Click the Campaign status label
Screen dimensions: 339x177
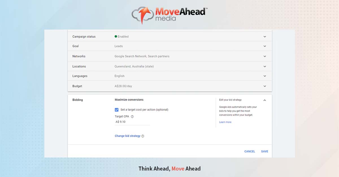[x=84, y=37]
